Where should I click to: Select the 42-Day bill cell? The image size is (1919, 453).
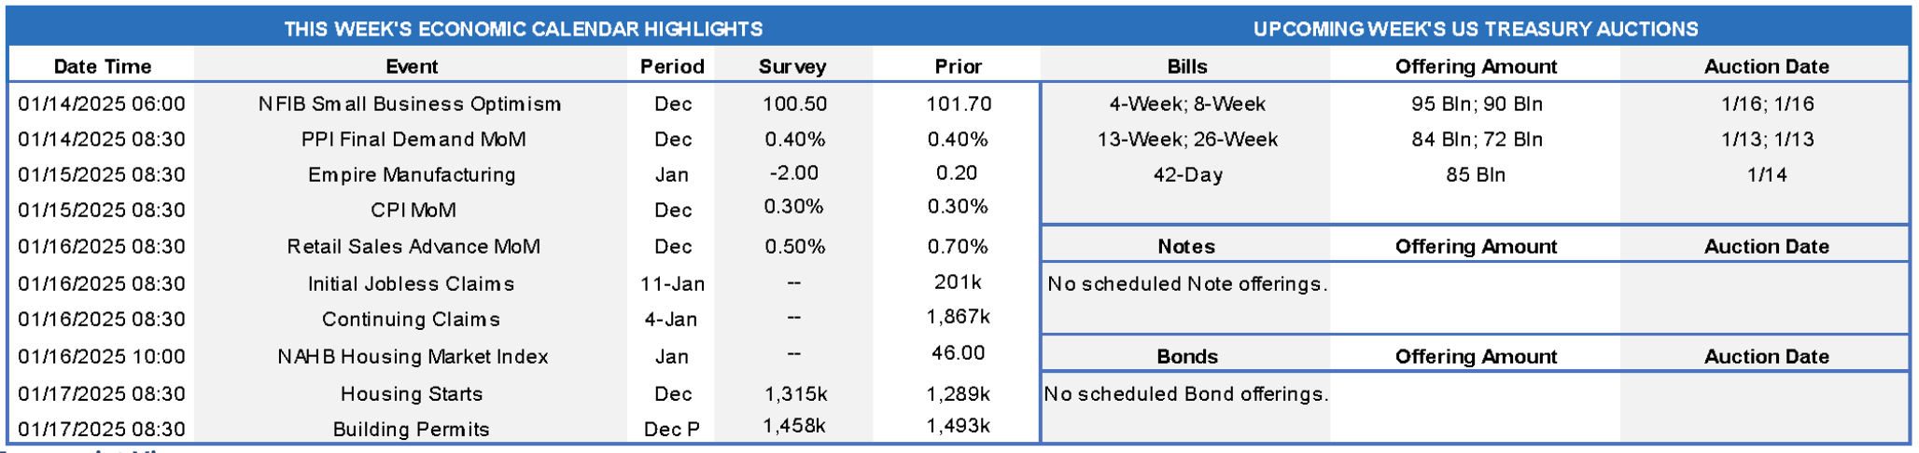click(1187, 174)
